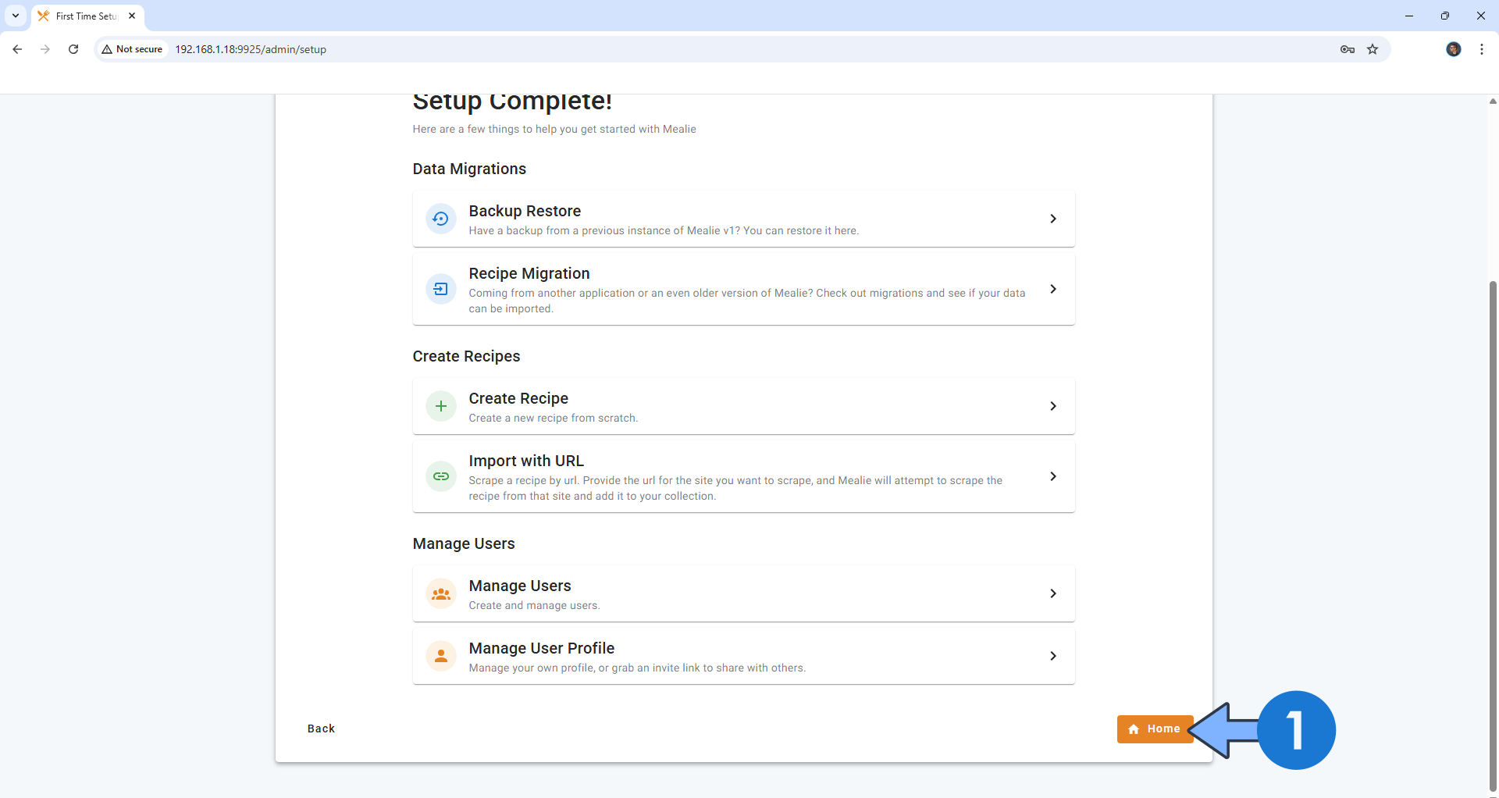The image size is (1499, 798).
Task: Bookmark this page with the star icon
Action: tap(1373, 49)
